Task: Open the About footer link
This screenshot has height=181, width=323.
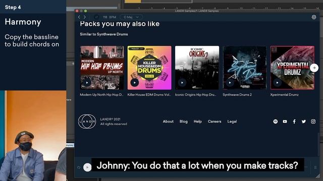Action: pyautogui.click(x=168, y=122)
